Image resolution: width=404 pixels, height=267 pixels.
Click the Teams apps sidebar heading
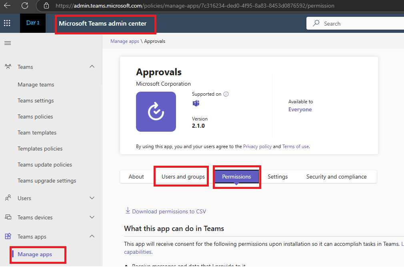pos(32,237)
